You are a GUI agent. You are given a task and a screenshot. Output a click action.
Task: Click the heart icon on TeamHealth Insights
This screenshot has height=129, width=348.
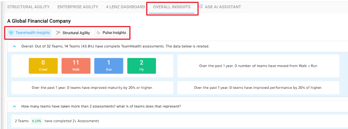tap(11, 33)
